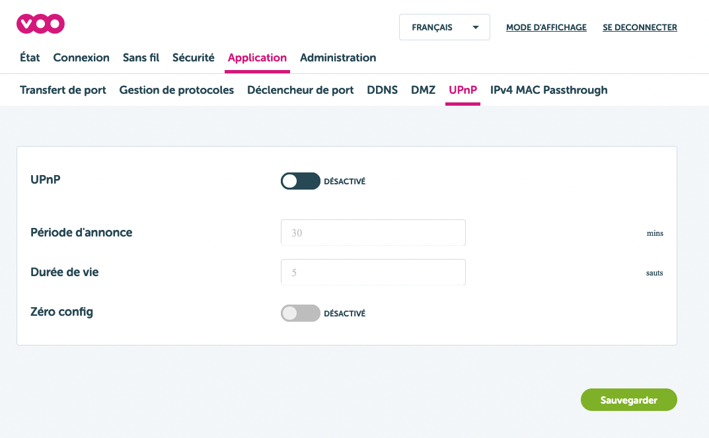Switch to Déclencheur de port sub-tab
Viewport: 709px width, 438px height.
click(300, 90)
